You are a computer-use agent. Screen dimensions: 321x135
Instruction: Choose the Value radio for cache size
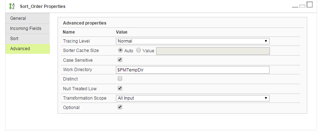[139, 50]
